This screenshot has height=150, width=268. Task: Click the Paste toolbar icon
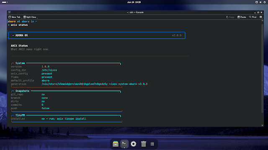pos(242,17)
